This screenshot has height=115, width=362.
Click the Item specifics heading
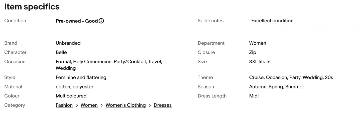tap(32, 7)
